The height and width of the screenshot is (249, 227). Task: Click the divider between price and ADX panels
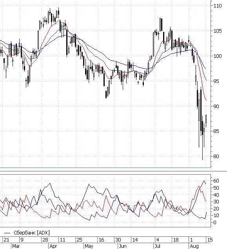pyautogui.click(x=114, y=172)
